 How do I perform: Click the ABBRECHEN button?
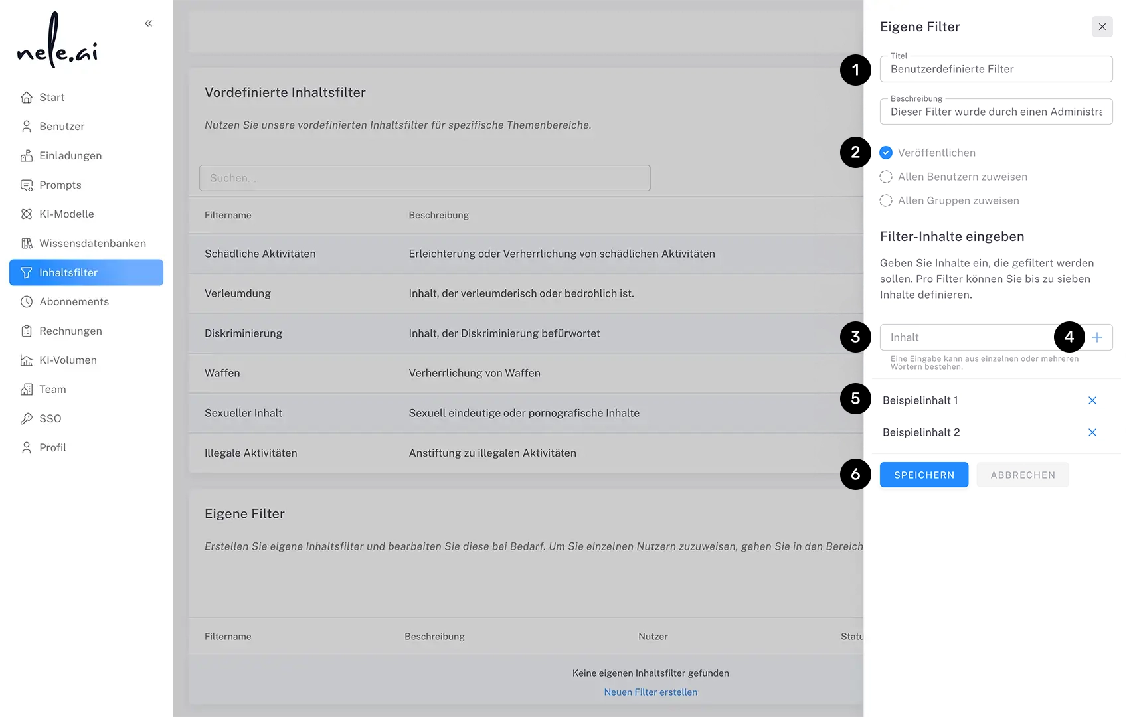tap(1023, 475)
